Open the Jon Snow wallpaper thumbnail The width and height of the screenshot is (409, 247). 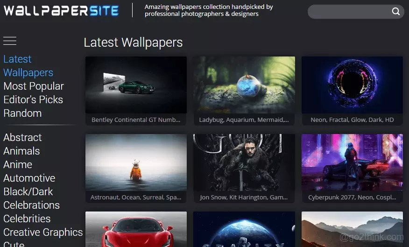(x=244, y=162)
